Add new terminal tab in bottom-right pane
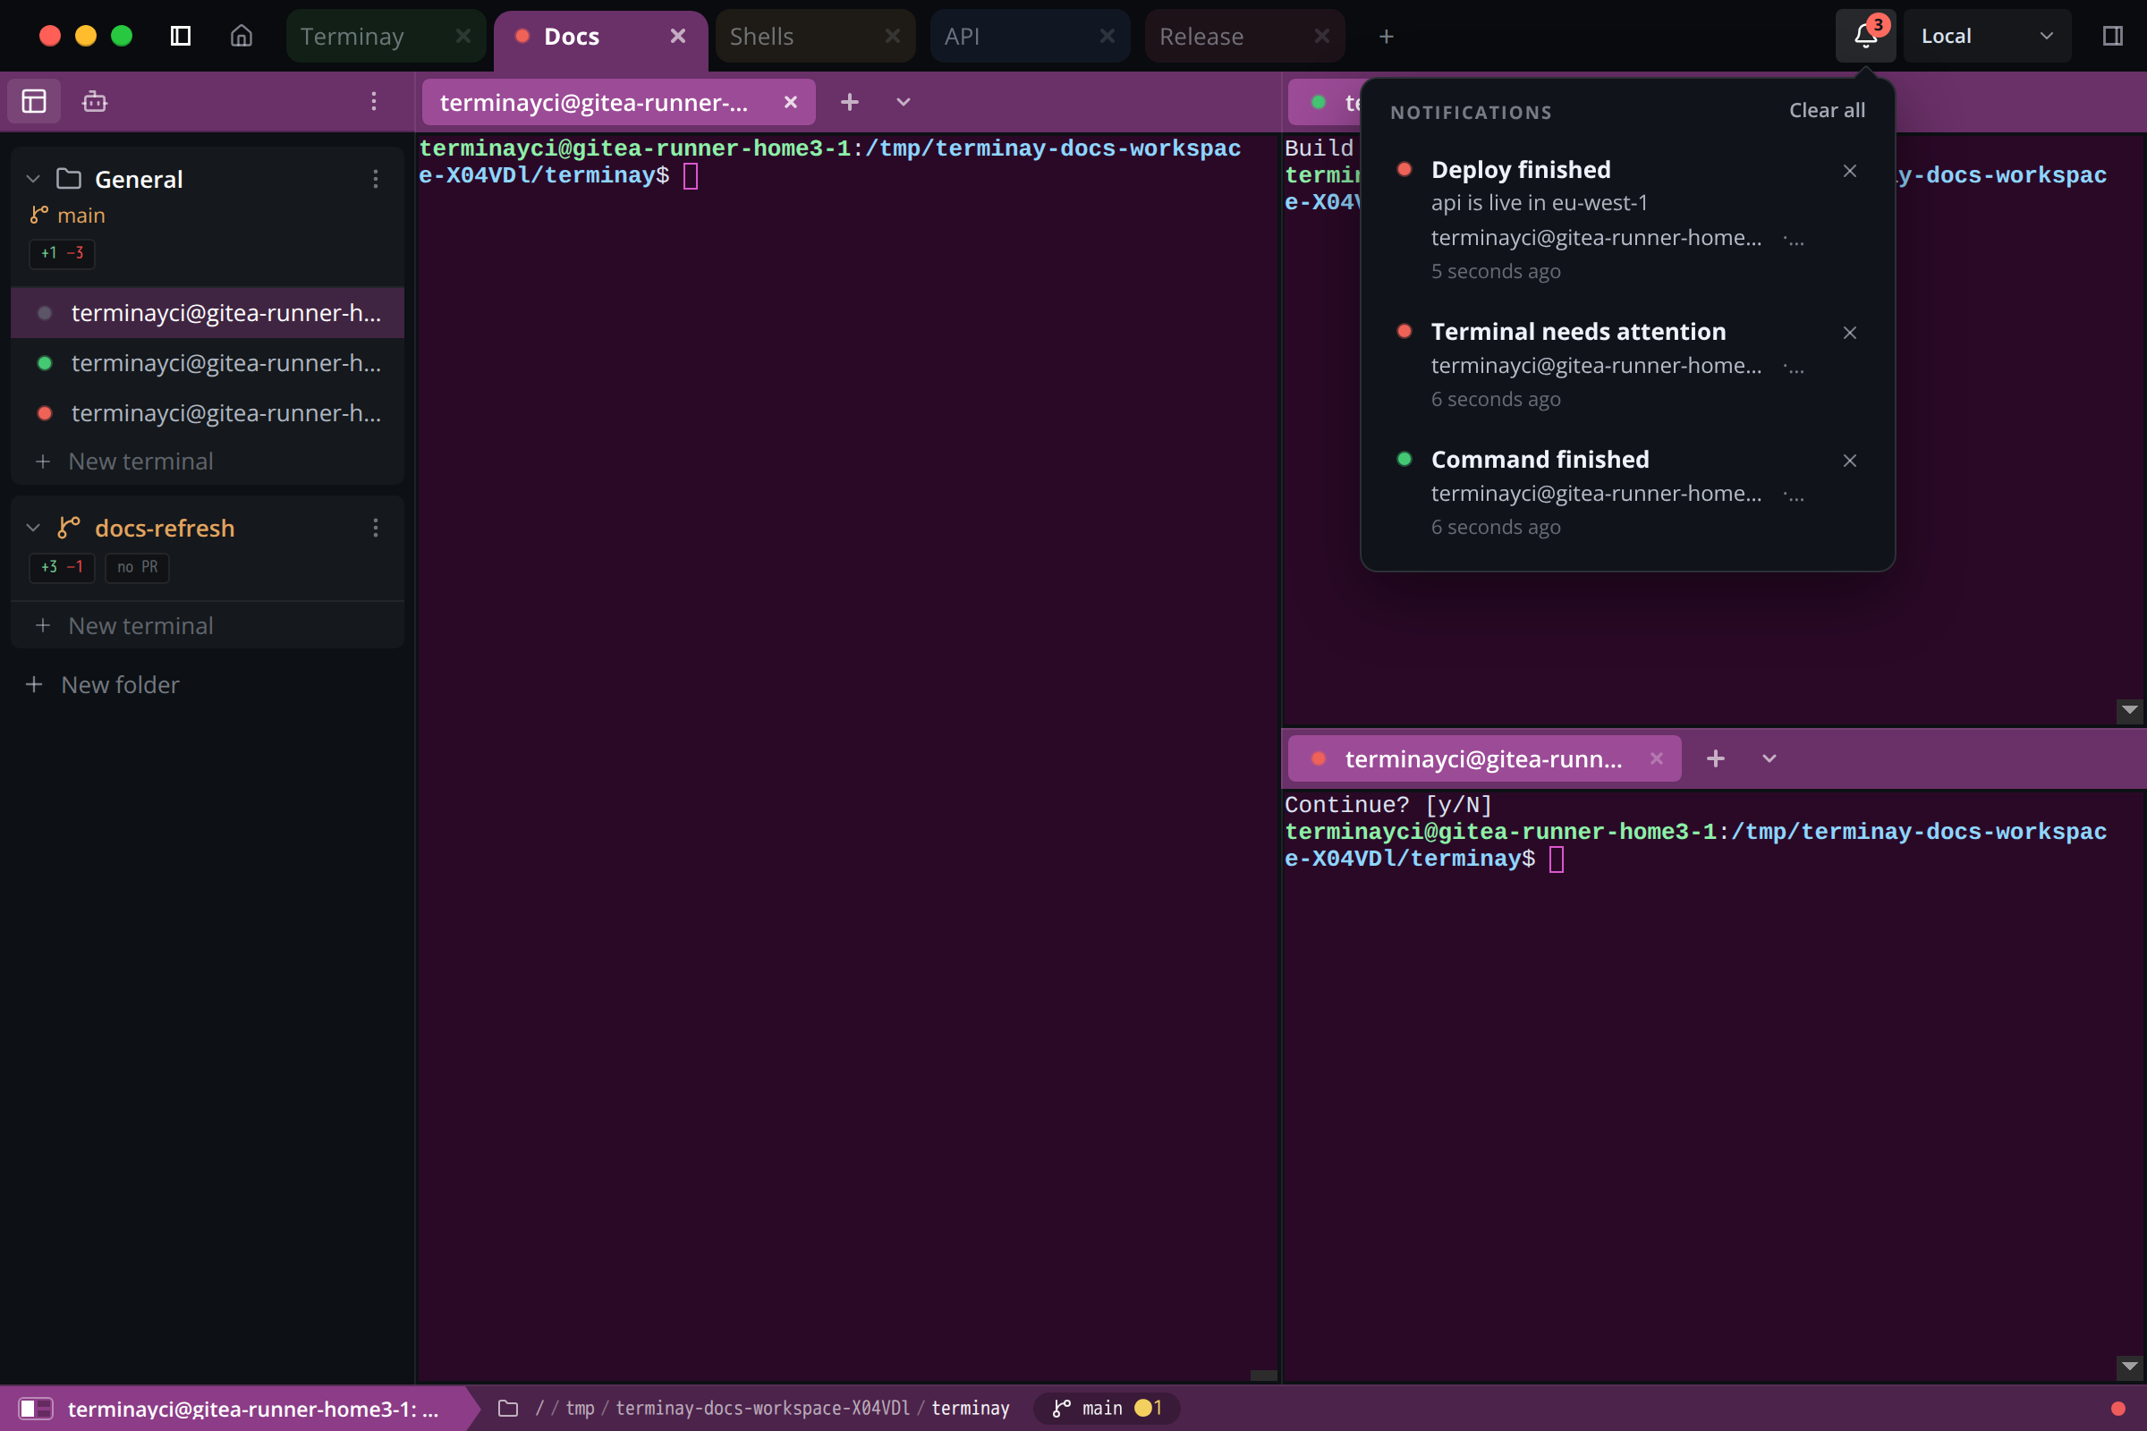The height and width of the screenshot is (1431, 2147). coord(1715,758)
